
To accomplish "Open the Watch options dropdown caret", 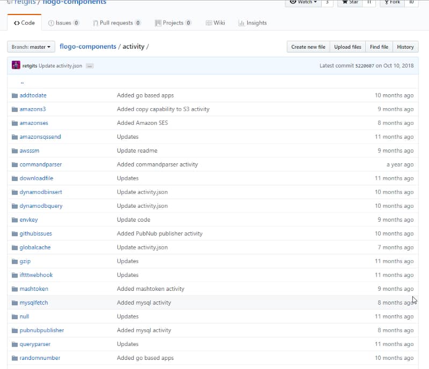I will (x=314, y=2).
